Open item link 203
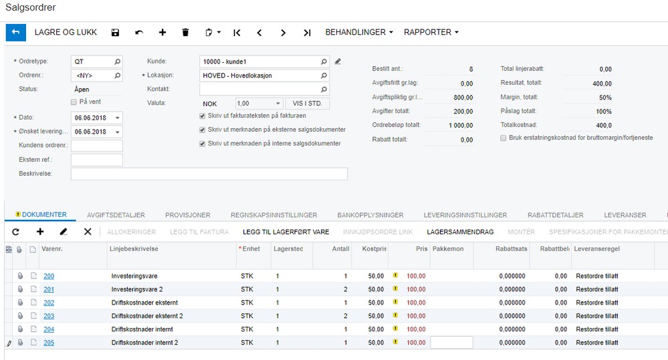The width and height of the screenshot is (668, 360). coord(49,316)
